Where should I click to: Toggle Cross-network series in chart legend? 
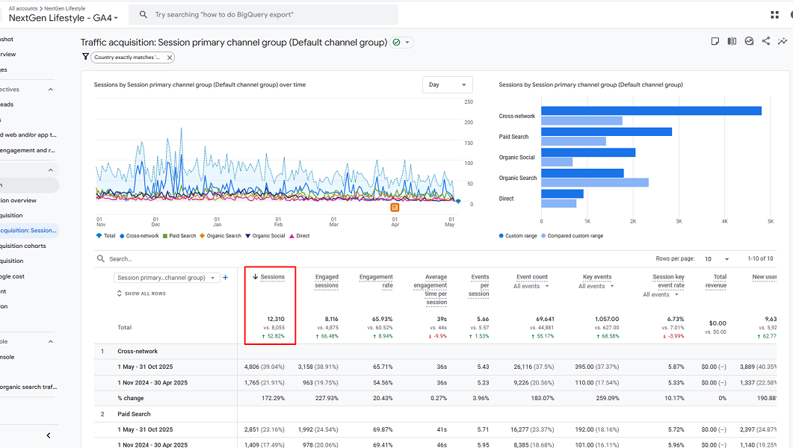(x=142, y=236)
